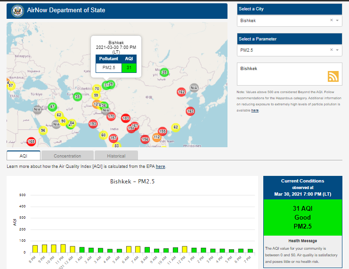Select the red map marker labeled 162

tap(181, 92)
